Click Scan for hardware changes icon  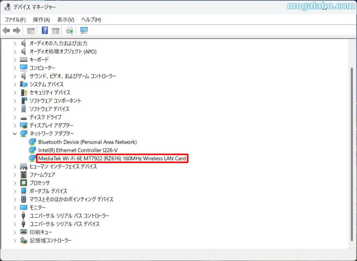84,30
